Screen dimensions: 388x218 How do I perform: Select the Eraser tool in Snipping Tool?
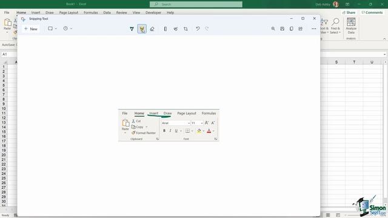click(152, 29)
